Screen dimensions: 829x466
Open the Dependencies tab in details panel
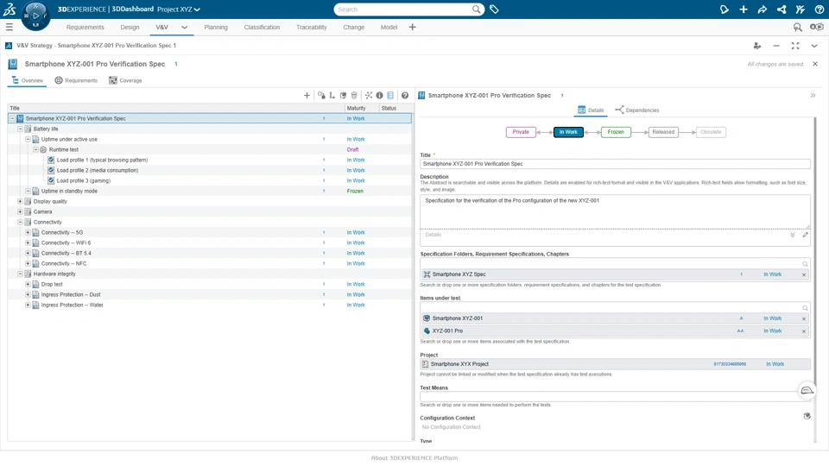coord(637,110)
